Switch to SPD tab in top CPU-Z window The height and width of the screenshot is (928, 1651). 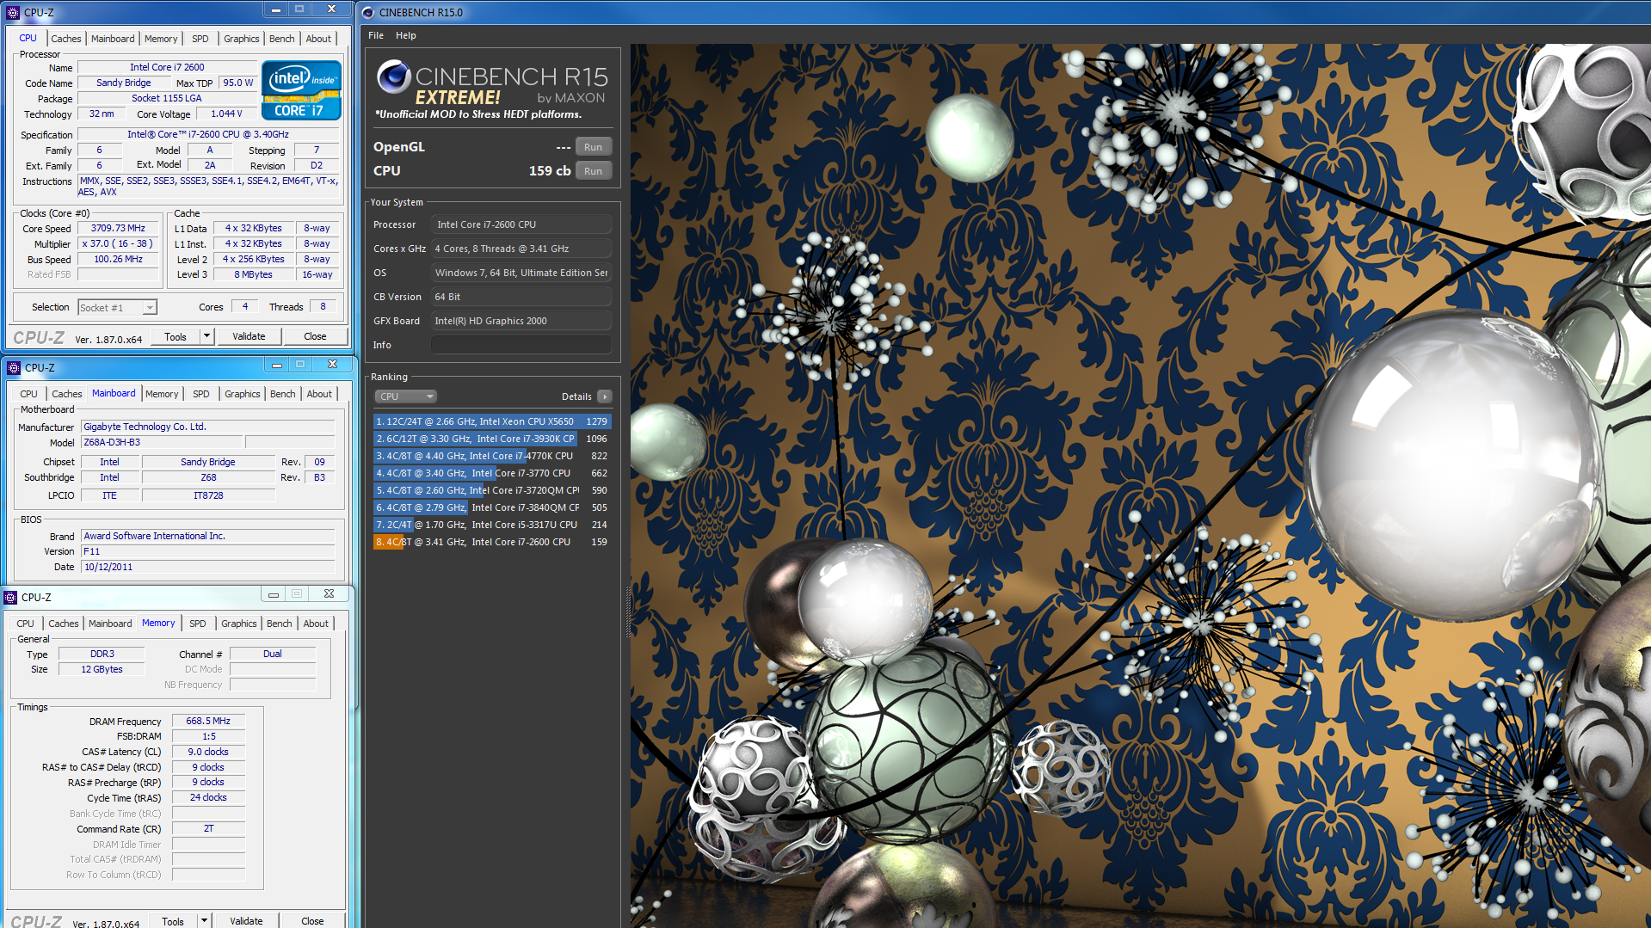point(200,39)
